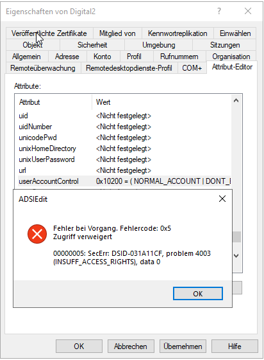Confirm the ADSIEdit error with OK
264x360 pixels.
(197, 294)
